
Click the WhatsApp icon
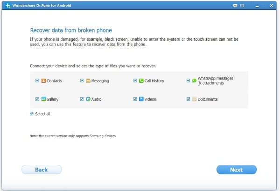pos(194,81)
